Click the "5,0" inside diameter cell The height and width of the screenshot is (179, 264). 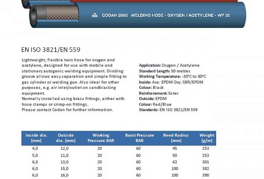(x=35, y=156)
